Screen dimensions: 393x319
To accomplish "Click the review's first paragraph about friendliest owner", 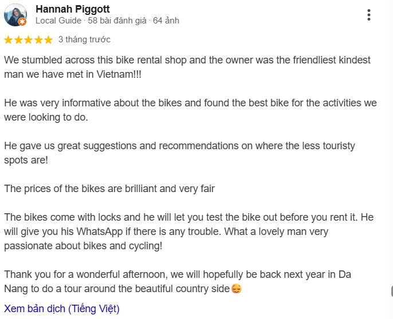I will coord(187,67).
